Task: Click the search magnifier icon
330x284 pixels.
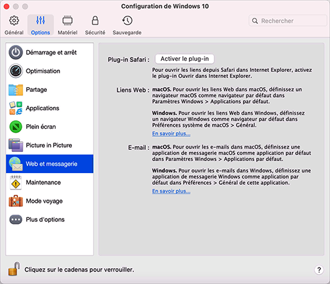Action: [255, 21]
